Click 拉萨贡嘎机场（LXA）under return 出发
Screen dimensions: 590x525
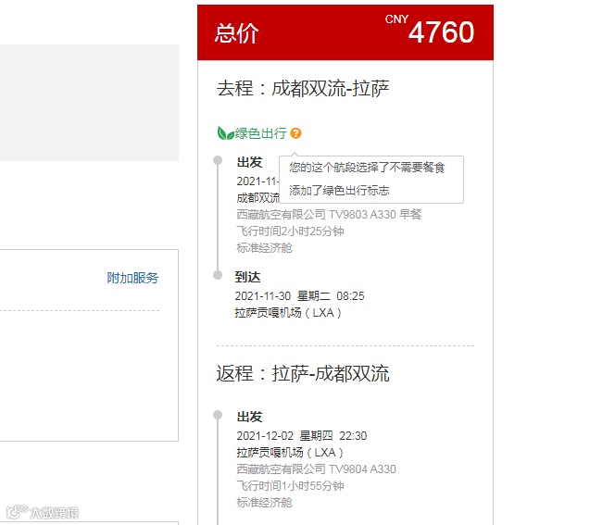(290, 452)
